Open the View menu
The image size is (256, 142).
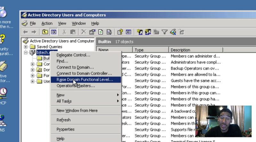click(x=62, y=23)
